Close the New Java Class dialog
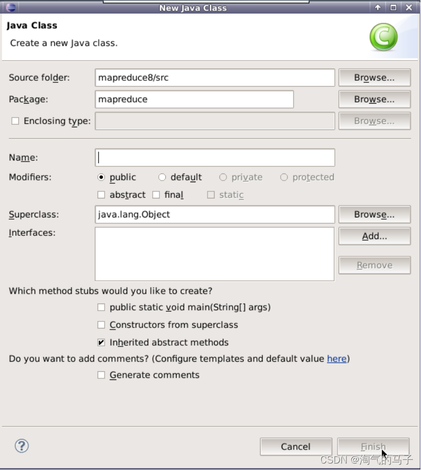The height and width of the screenshot is (470, 421). (x=409, y=8)
